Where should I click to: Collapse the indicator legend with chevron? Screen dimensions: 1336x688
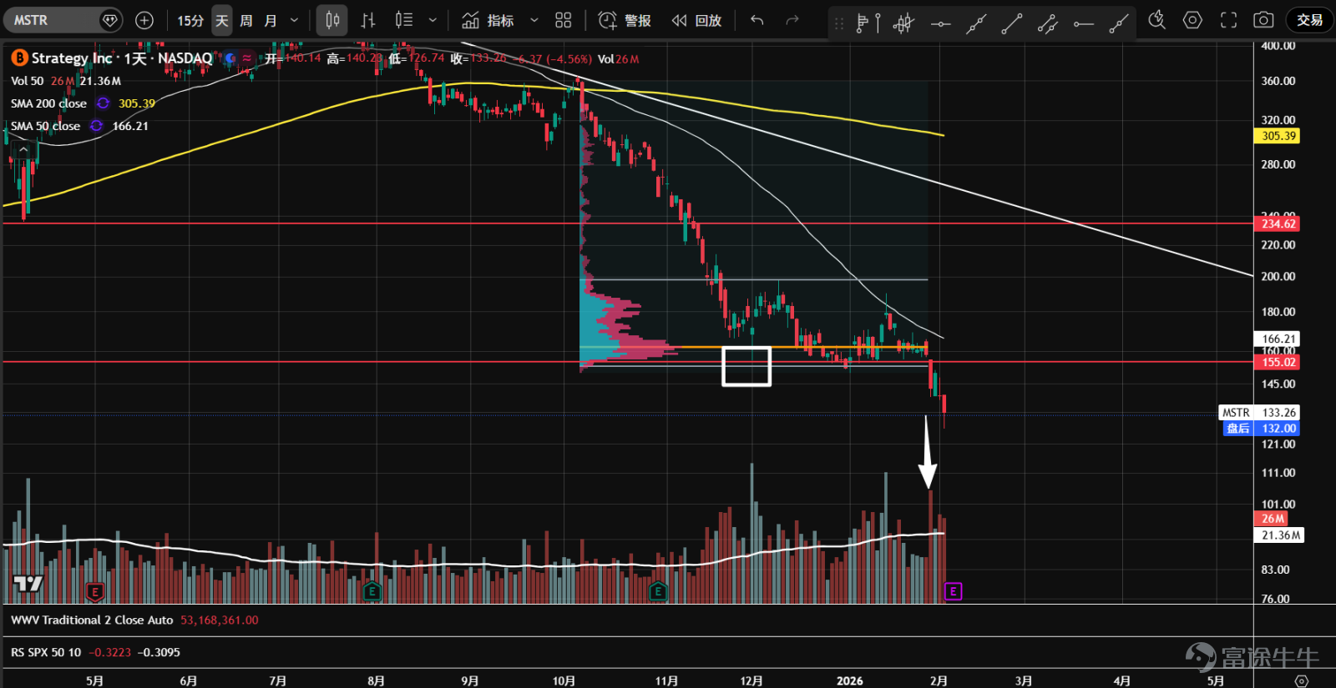pyautogui.click(x=23, y=149)
